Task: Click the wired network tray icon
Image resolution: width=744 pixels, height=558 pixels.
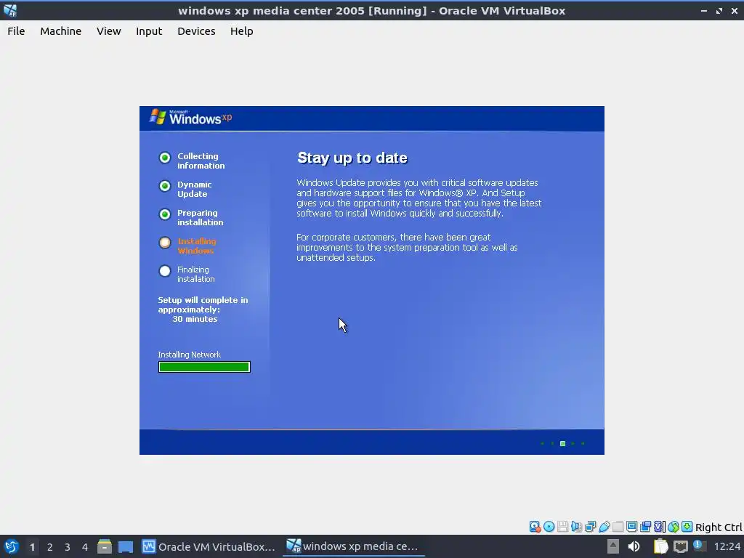Action: pyautogui.click(x=680, y=546)
